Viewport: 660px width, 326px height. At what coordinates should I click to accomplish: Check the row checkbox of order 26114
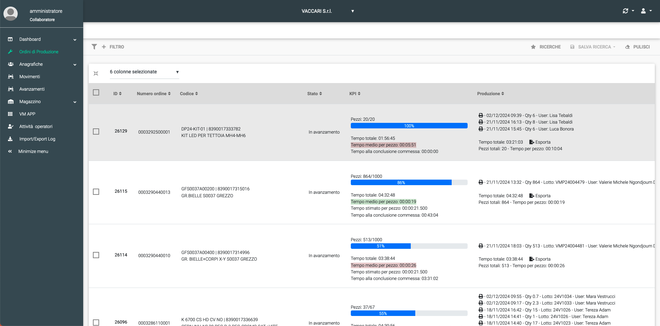(x=96, y=255)
